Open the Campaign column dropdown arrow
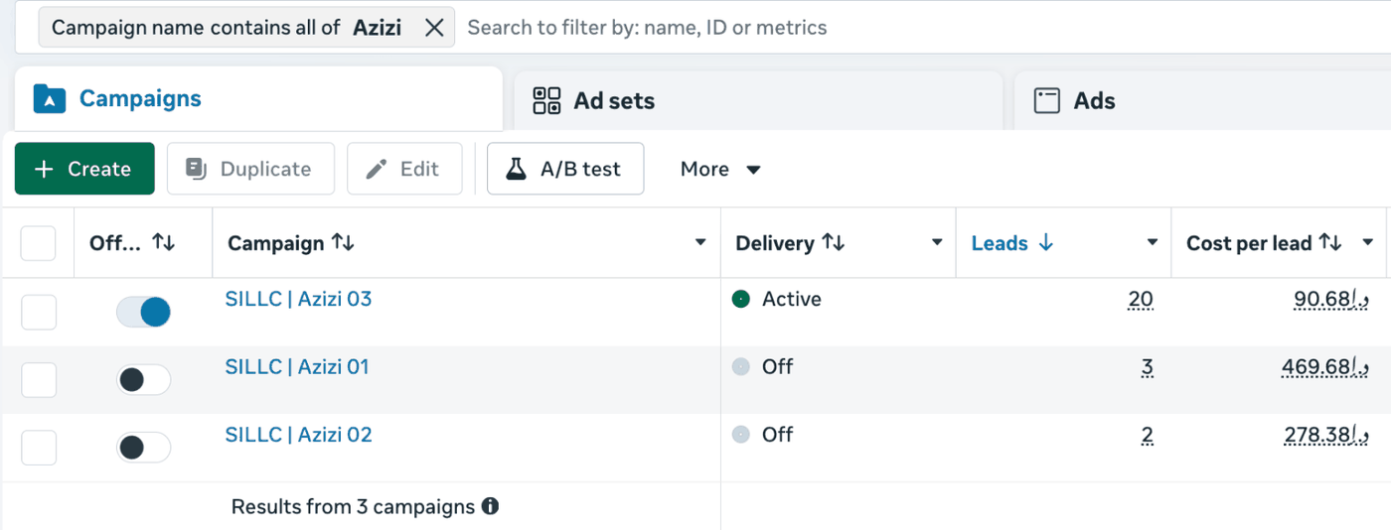The height and width of the screenshot is (530, 1391). 700,243
